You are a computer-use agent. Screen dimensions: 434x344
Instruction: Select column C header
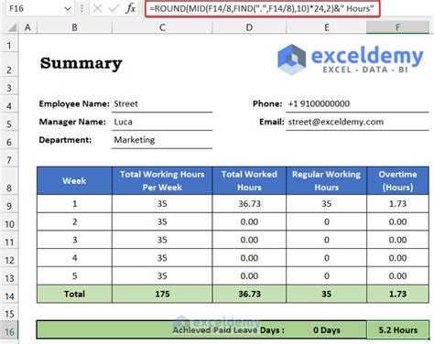tap(162, 27)
